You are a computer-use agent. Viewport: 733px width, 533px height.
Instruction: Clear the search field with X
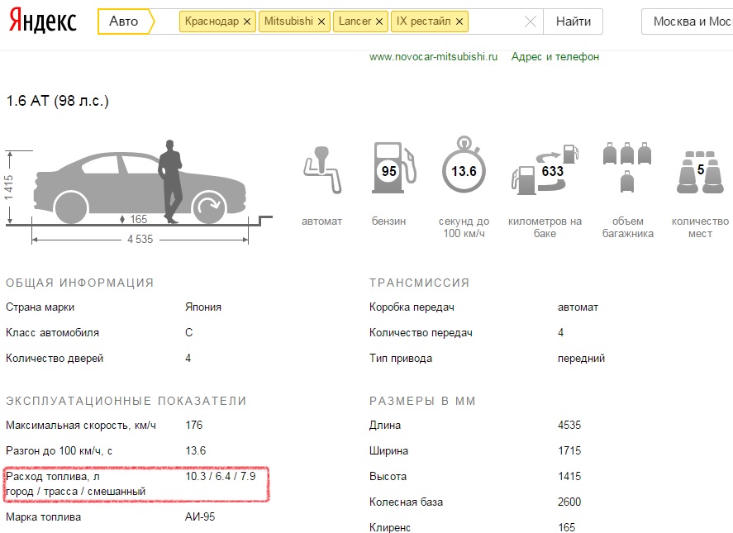click(531, 21)
